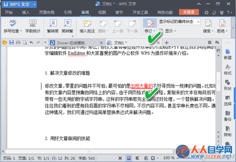Switch to outline view in status bar
This screenshot has height=162, width=236.
coord(137,158)
